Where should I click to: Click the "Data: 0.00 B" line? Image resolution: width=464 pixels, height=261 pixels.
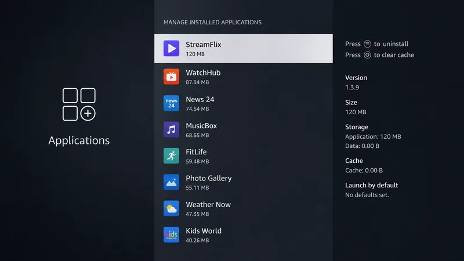click(x=362, y=146)
